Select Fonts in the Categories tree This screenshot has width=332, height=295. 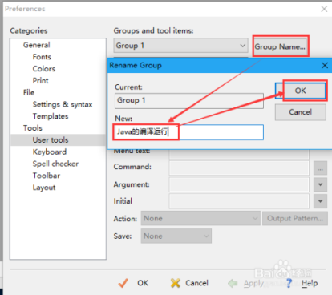pyautogui.click(x=42, y=57)
